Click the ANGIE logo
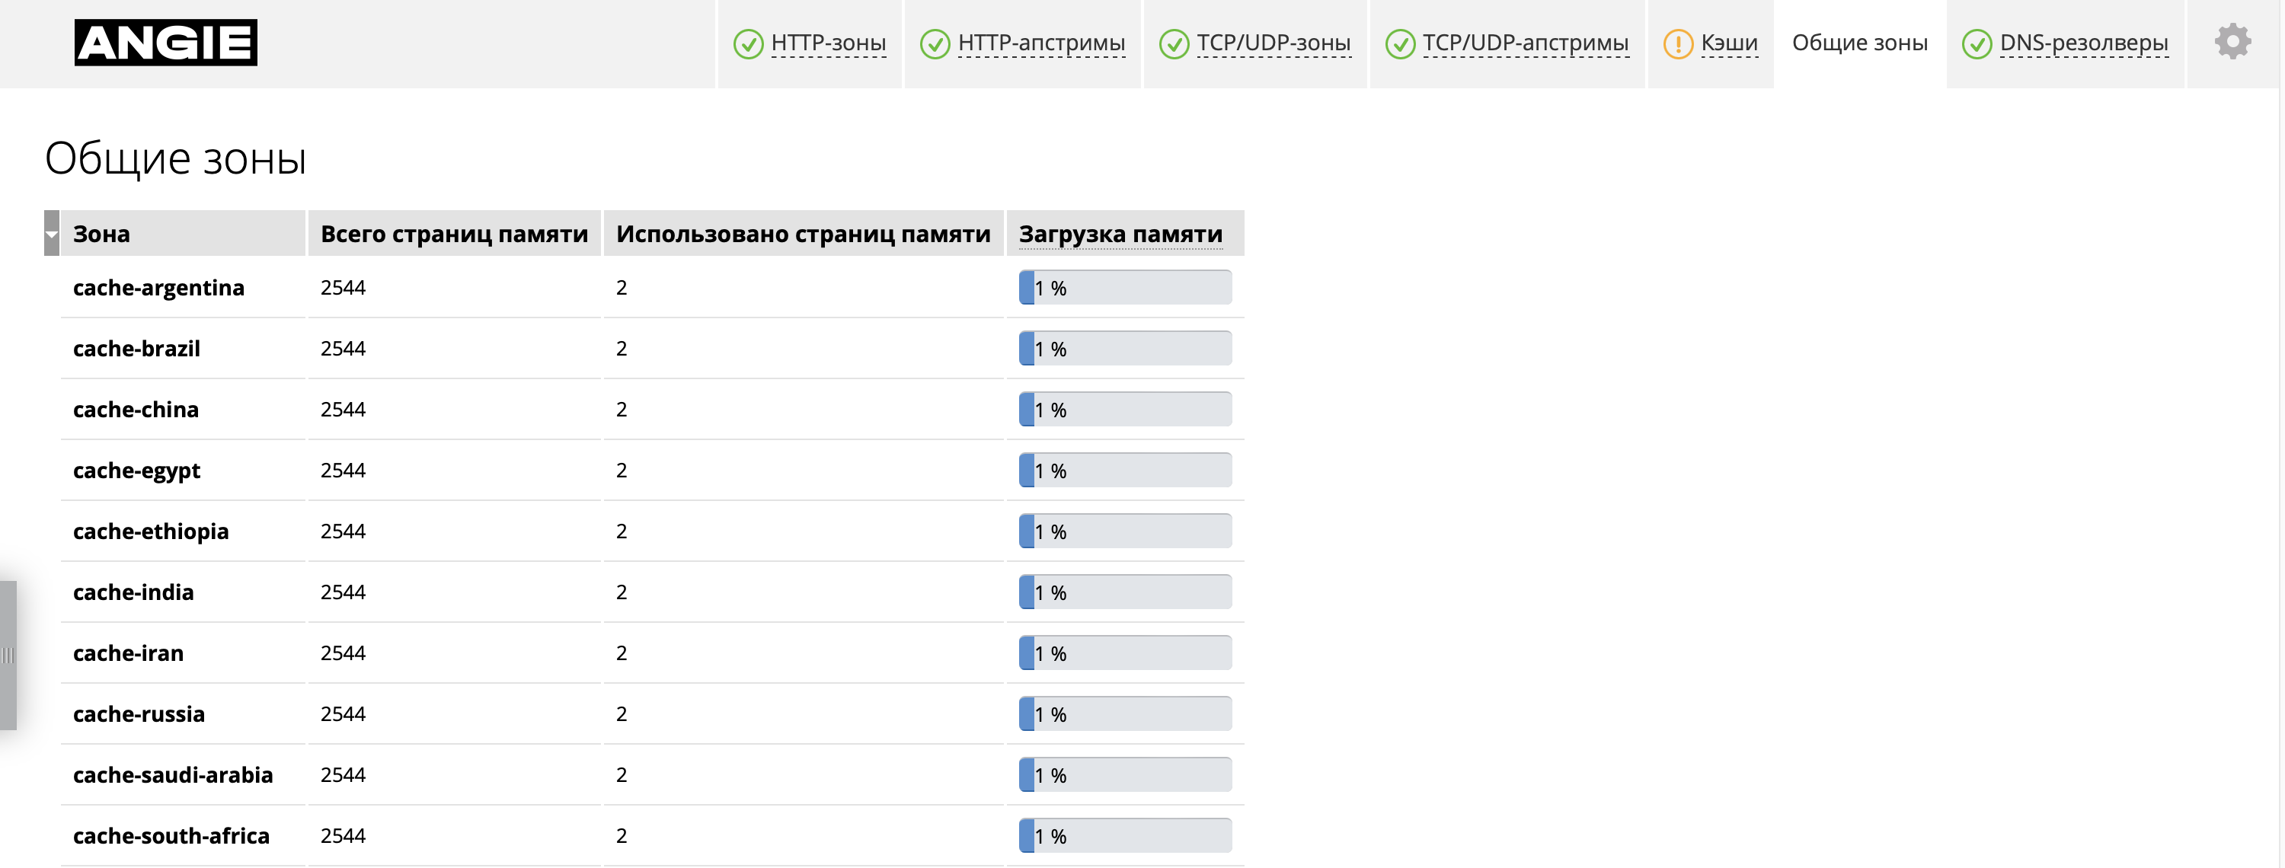The image size is (2285, 868). [166, 43]
